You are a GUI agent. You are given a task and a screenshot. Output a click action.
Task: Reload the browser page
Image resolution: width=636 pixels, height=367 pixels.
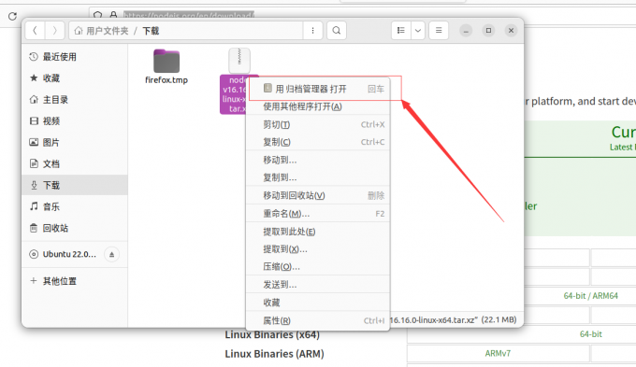pyautogui.click(x=12, y=16)
